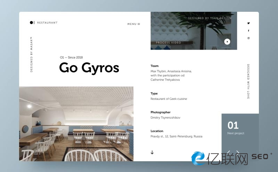Viewport: 278px width, 172px height.
Task: Open the restaurant interior photo
Action: (76, 124)
